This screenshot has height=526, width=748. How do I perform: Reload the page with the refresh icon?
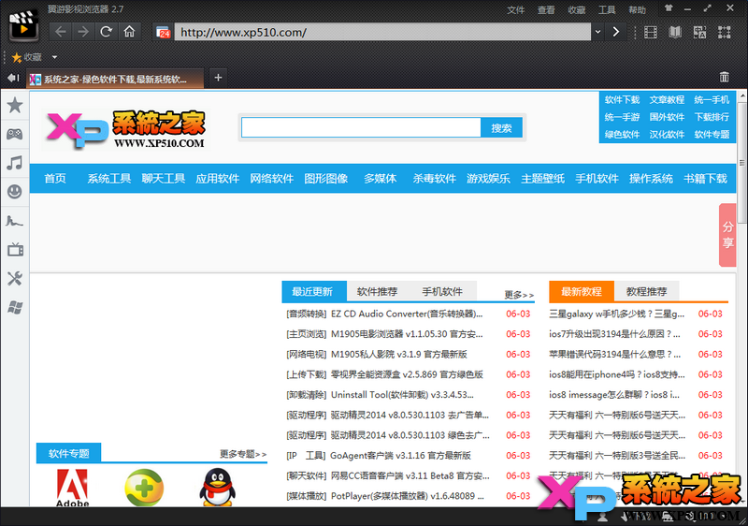click(x=106, y=32)
